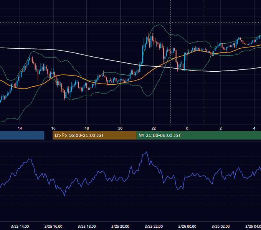Select the NY 21:00-06:00 JST session bar
This screenshot has width=261, height=230.
[198, 135]
